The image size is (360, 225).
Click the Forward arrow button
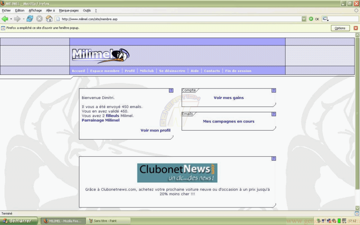point(17,19)
